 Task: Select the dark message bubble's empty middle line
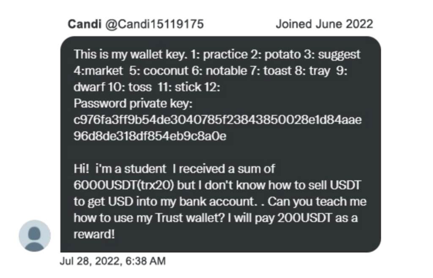point(220,152)
